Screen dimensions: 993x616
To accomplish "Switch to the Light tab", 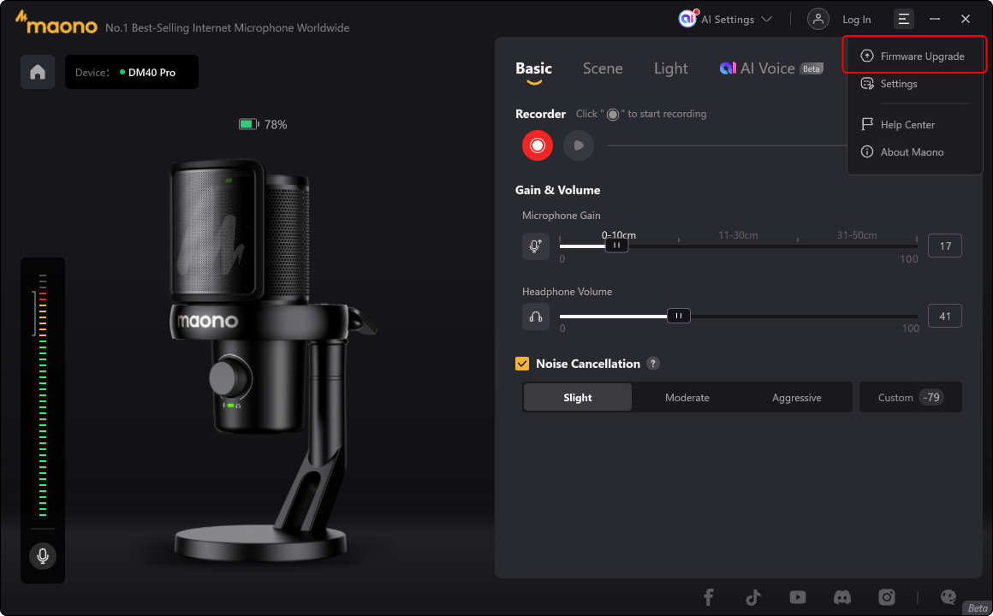I will tap(670, 68).
